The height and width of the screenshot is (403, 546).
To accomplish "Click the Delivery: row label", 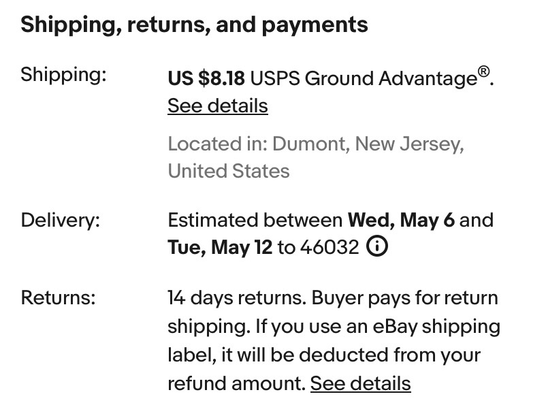I will [x=60, y=221].
